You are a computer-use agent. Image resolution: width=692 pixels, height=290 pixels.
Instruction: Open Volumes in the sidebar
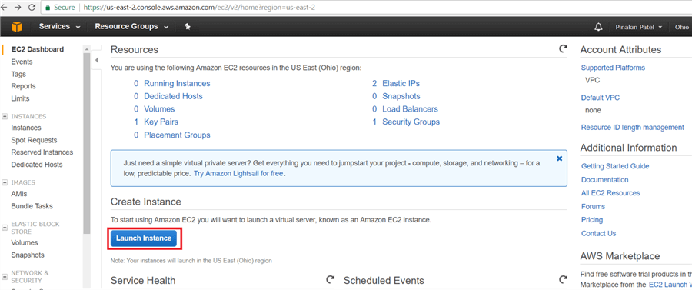click(x=25, y=243)
